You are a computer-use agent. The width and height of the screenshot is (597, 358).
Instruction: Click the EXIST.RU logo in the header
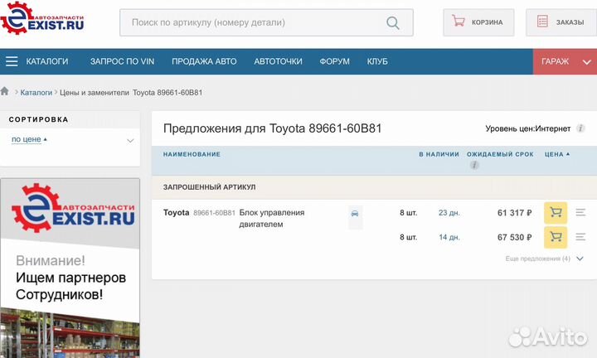(x=42, y=18)
